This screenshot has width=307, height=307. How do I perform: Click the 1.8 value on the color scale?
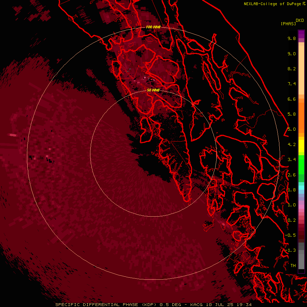[292, 190]
